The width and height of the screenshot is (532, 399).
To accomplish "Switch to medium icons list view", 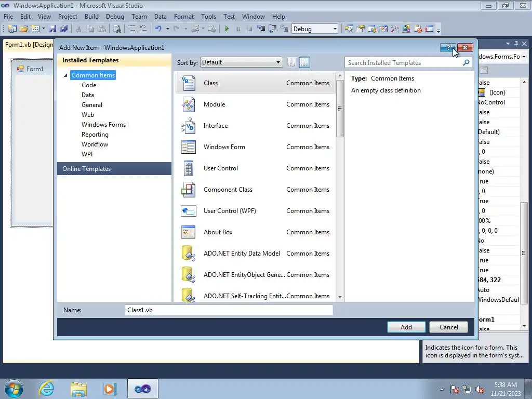I will click(x=304, y=62).
